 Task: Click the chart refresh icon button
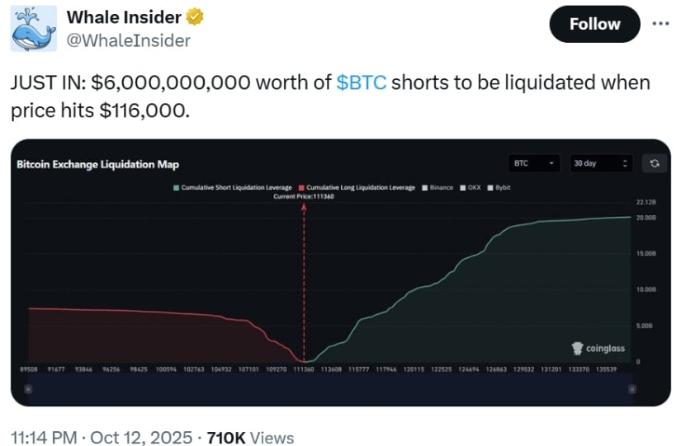click(x=654, y=163)
